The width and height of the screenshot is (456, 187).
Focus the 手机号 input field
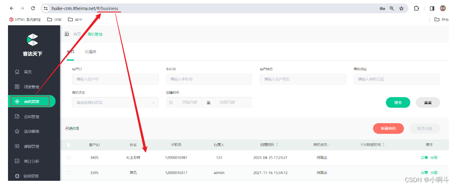point(209,79)
